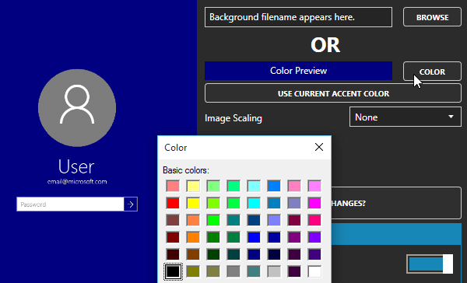Select the bright red color swatch
Viewport: 467px width, 283px height.
point(173,203)
